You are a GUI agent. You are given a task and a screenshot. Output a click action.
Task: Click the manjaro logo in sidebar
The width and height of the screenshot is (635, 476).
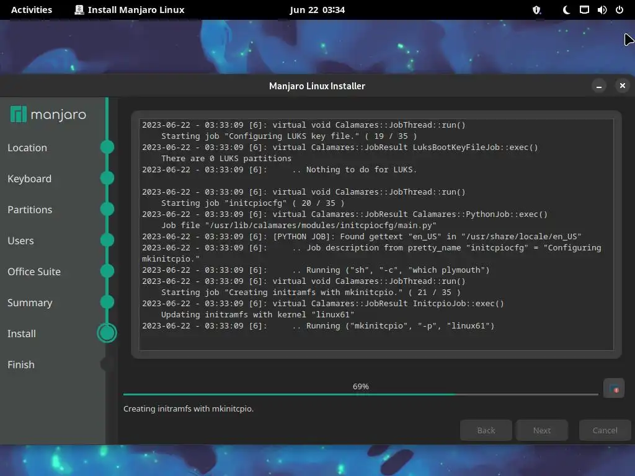pos(48,115)
